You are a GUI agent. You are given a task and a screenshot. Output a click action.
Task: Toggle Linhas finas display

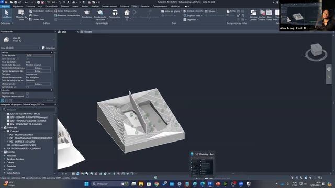[x=37, y=19]
